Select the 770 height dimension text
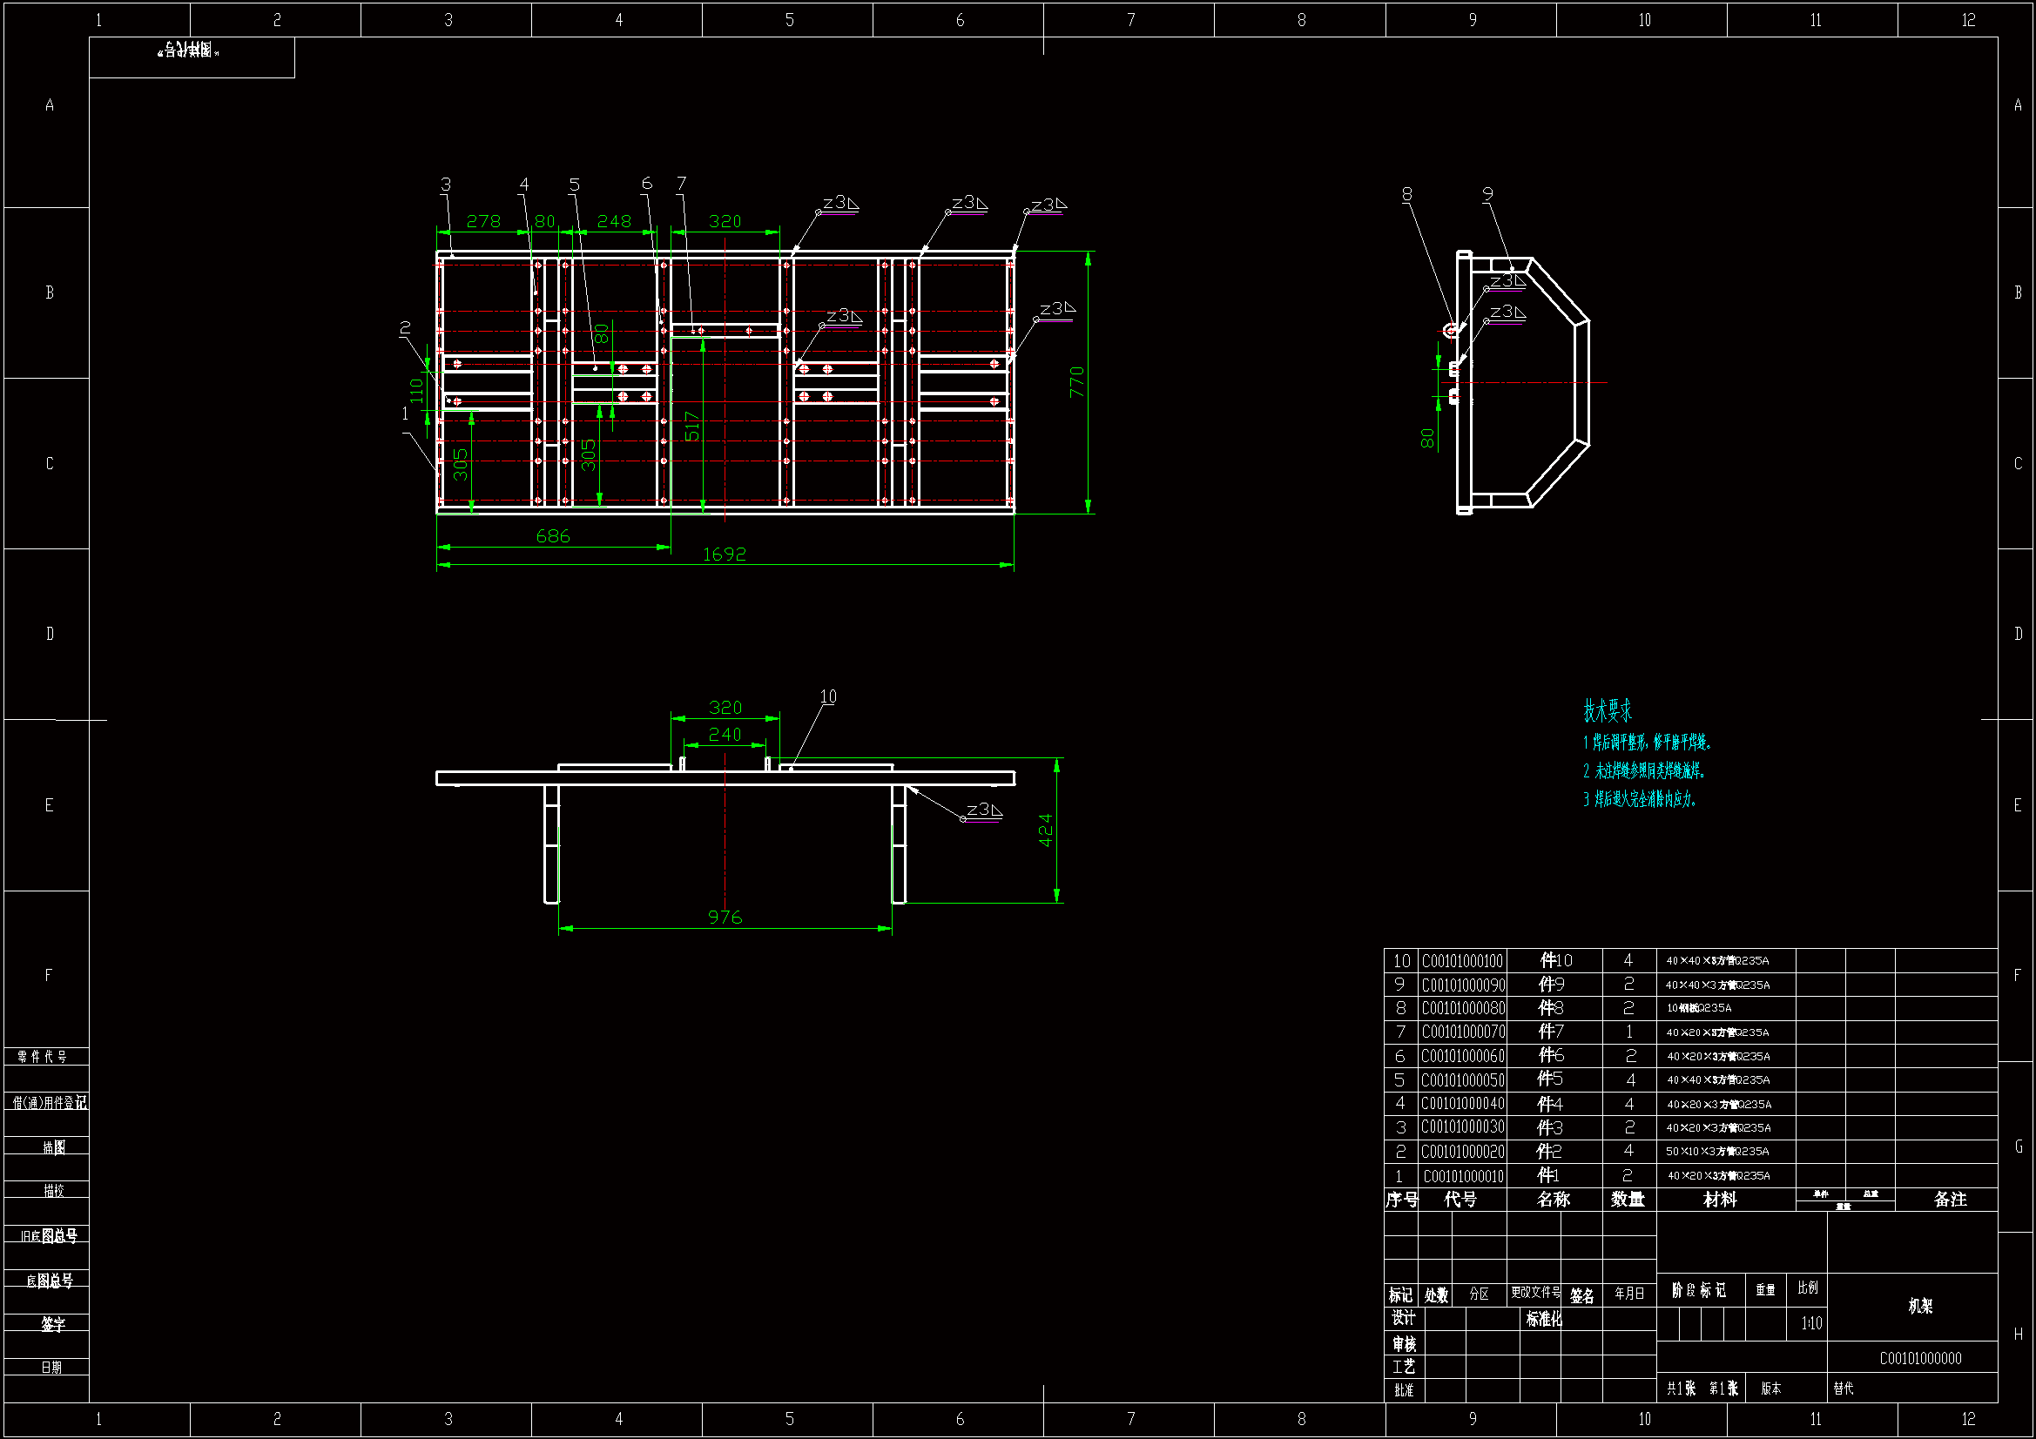Image resolution: width=2036 pixels, height=1439 pixels. click(x=1076, y=381)
